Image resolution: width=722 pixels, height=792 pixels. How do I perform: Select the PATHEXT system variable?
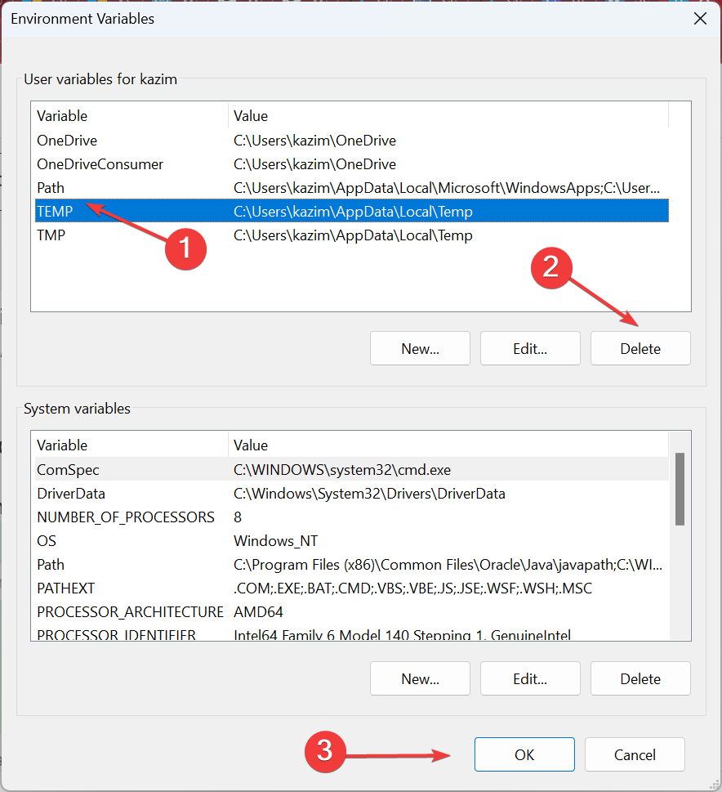(x=352, y=588)
